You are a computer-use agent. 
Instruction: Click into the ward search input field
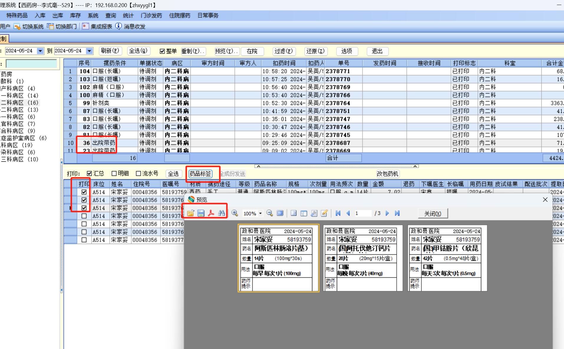pyautogui.click(x=32, y=63)
